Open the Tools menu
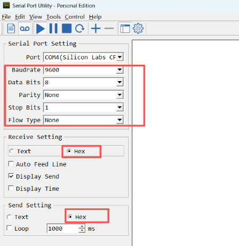Image resolution: width=239 pixels, height=246 pixels. [54, 17]
